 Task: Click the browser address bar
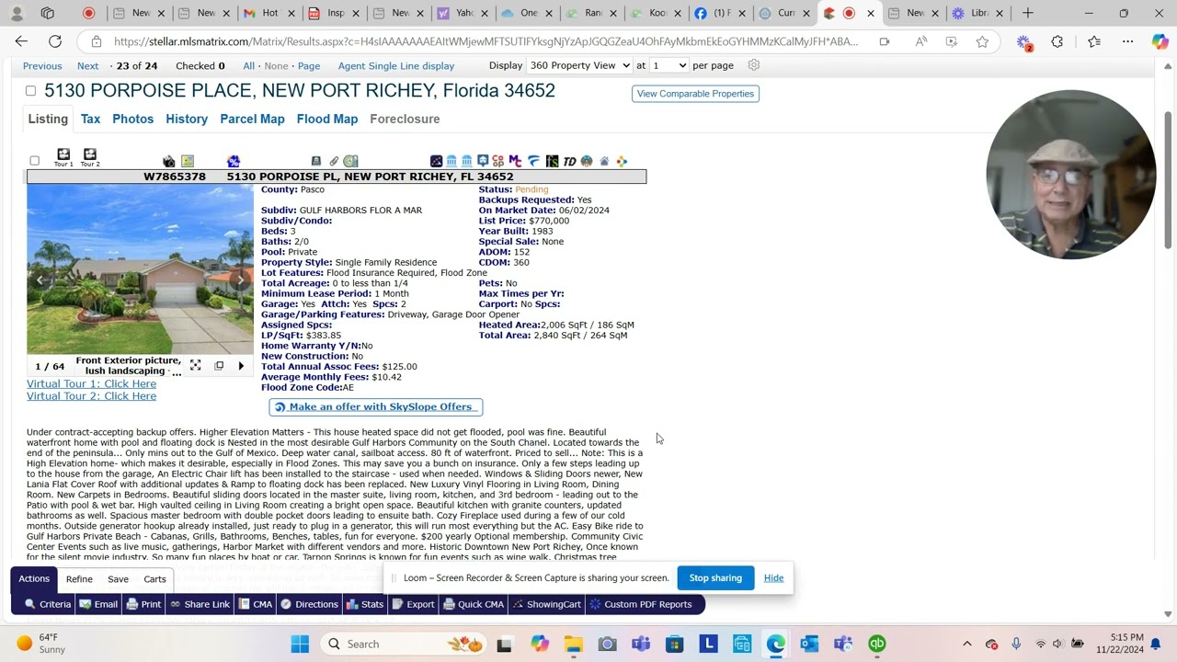tap(486, 41)
